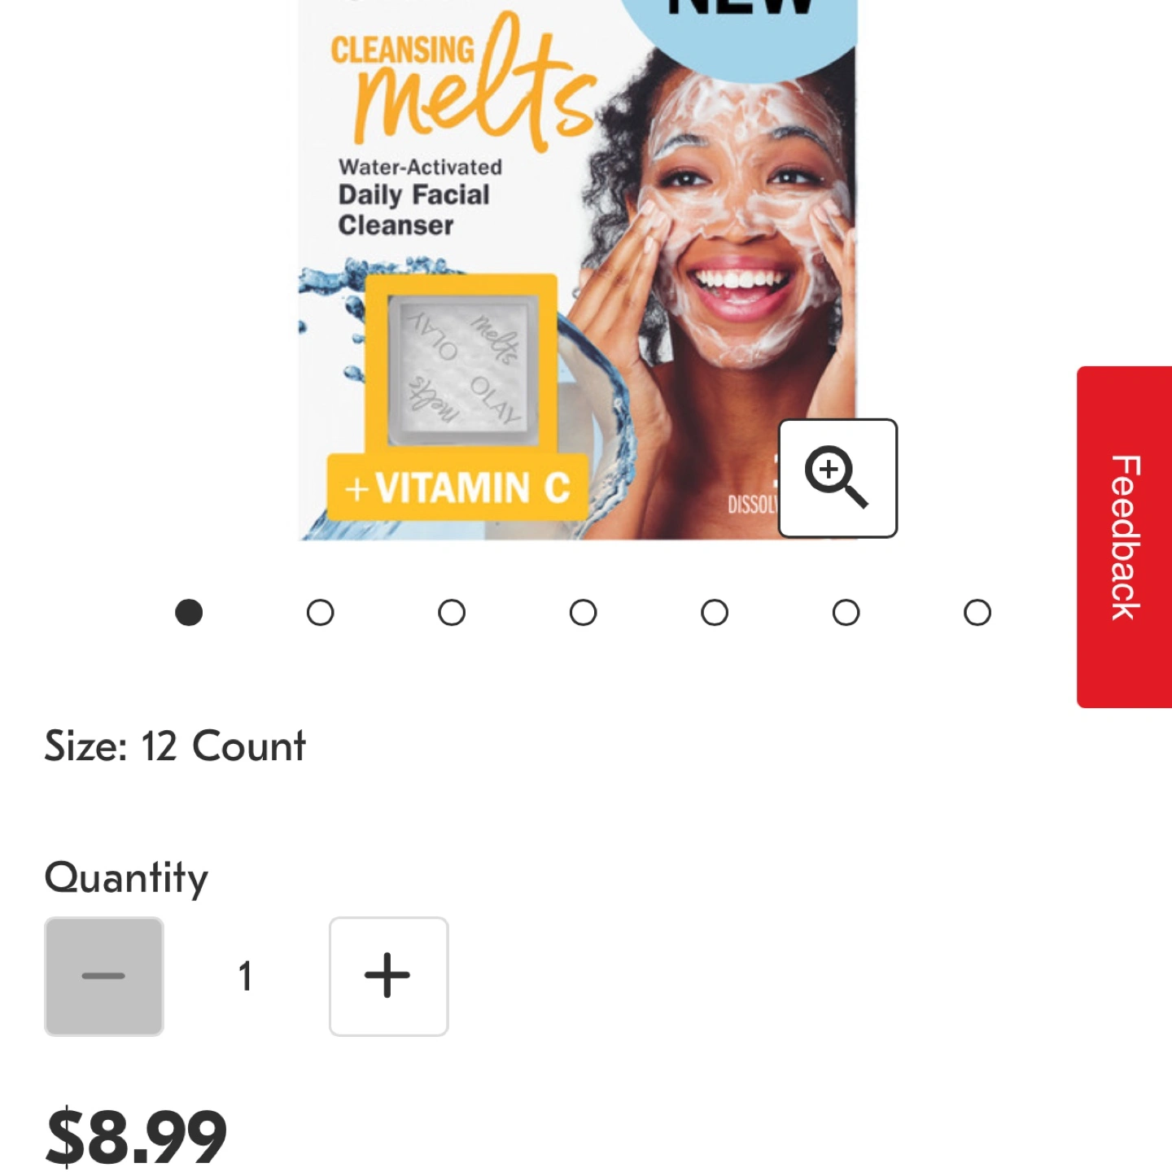Go to the second carousel image dot
The height and width of the screenshot is (1172, 1172).
[320, 612]
